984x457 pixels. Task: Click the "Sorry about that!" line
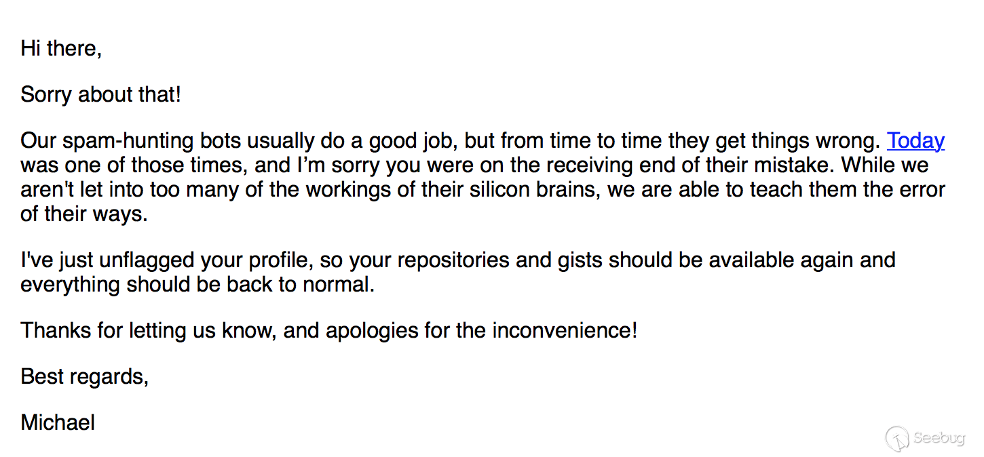[101, 94]
